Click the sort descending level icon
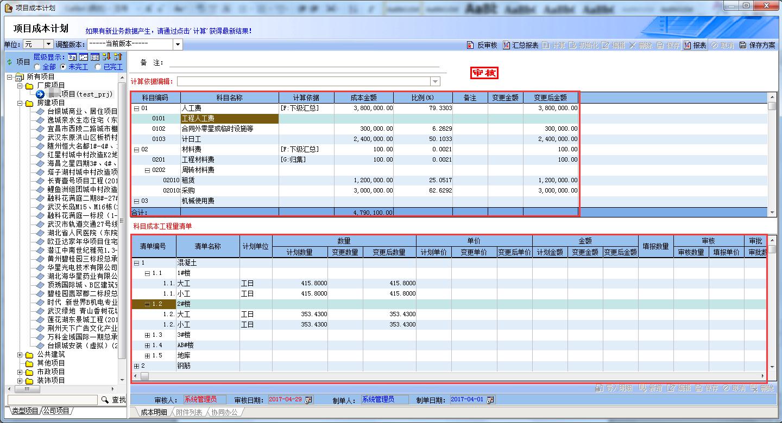The height and width of the screenshot is (423, 782). [x=106, y=57]
